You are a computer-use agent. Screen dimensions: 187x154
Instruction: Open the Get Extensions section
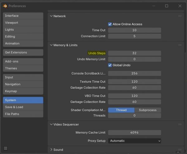point(23,52)
